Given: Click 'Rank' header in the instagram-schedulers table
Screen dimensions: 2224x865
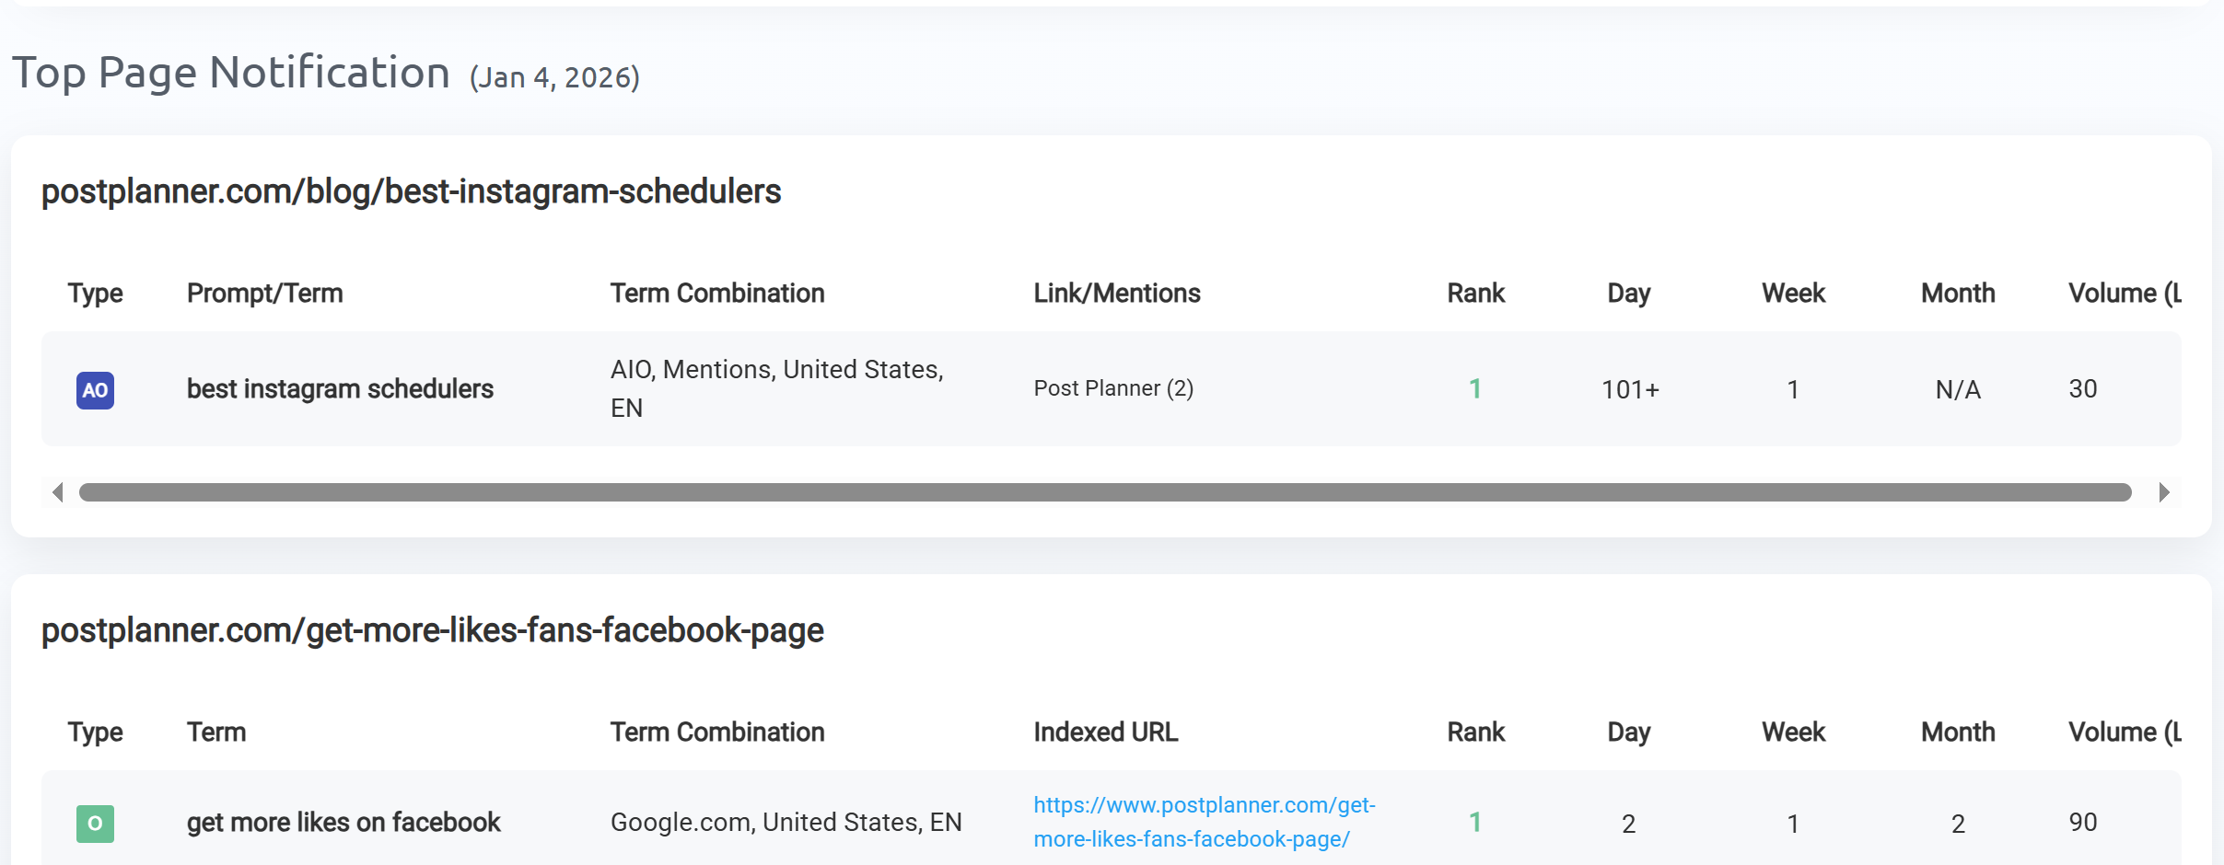Looking at the screenshot, I should click(x=1476, y=293).
